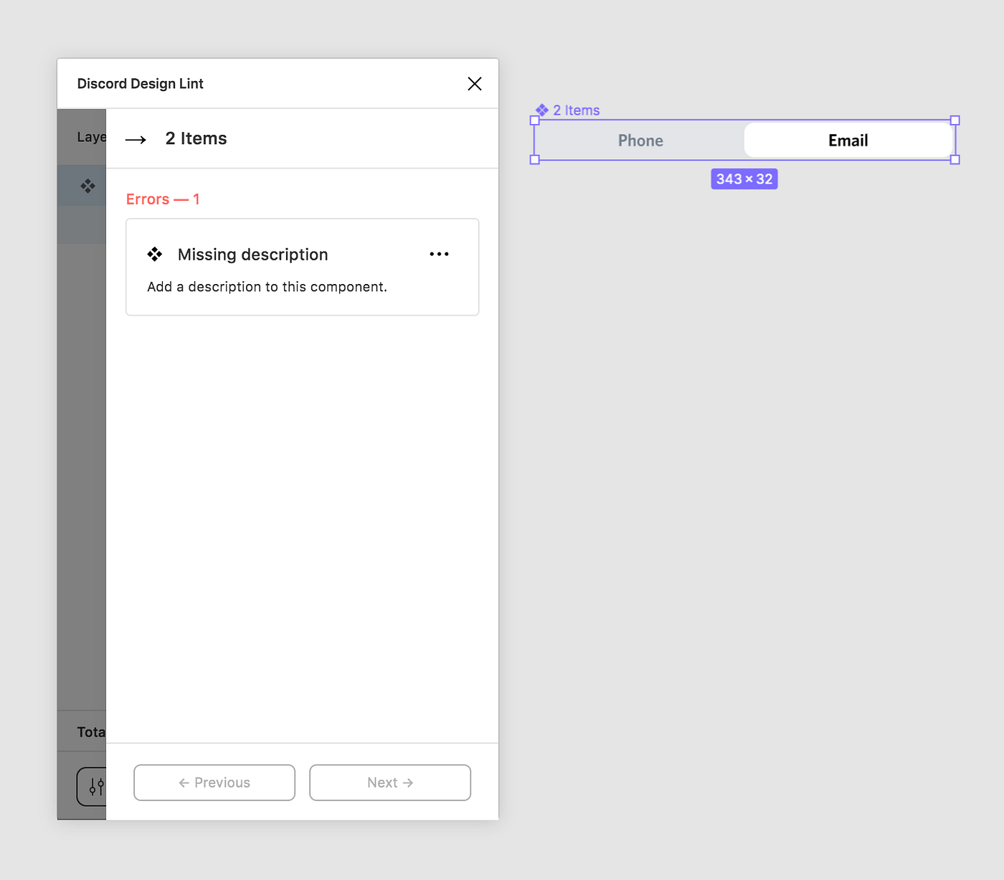Open the three-dot menu on Missing description
This screenshot has height=880, width=1004.
tap(439, 254)
